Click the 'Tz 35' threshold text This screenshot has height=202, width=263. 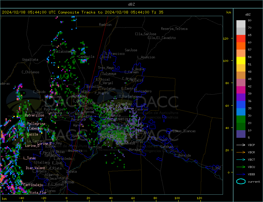point(157,12)
